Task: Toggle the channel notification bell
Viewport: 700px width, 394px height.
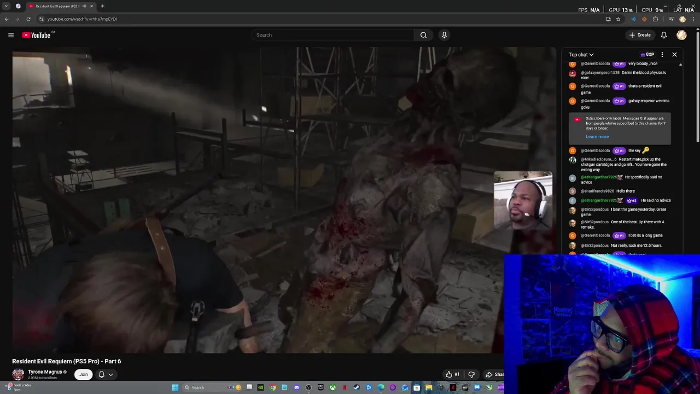Action: tap(101, 374)
